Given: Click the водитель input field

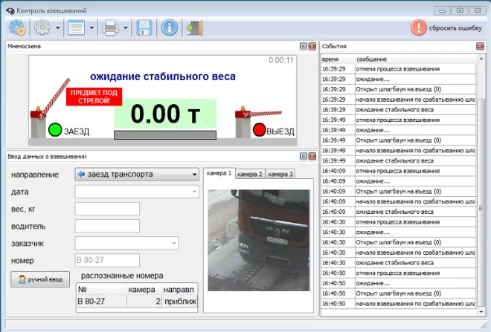Looking at the screenshot, I should pyautogui.click(x=107, y=226).
